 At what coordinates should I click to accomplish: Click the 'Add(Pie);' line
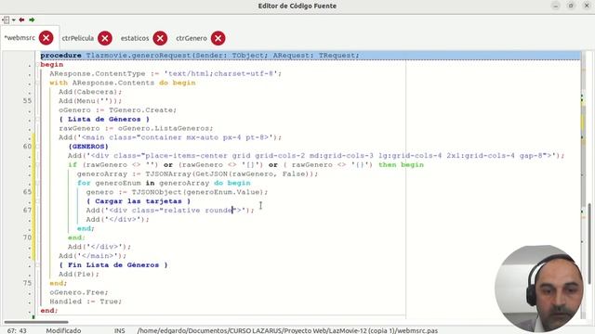tap(78, 274)
